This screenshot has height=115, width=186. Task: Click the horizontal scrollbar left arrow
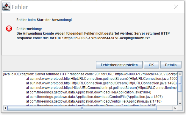point(5,108)
